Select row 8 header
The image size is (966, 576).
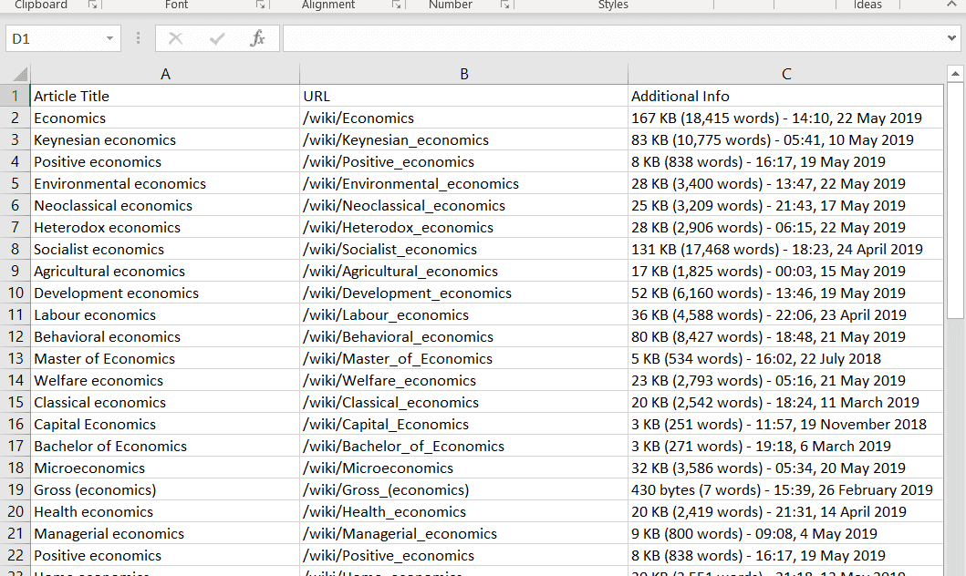tap(16, 249)
